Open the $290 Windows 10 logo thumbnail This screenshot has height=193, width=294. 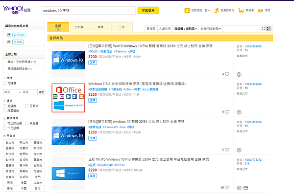click(x=68, y=173)
